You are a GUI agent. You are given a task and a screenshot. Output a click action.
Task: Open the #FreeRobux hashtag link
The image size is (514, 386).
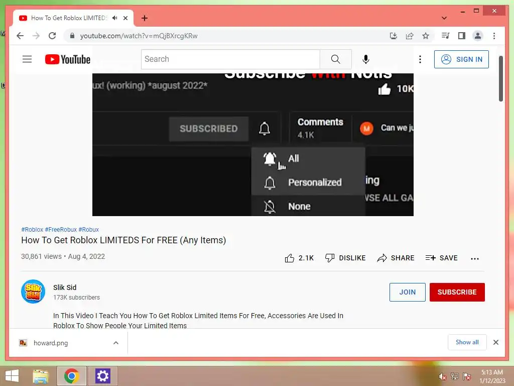61,229
